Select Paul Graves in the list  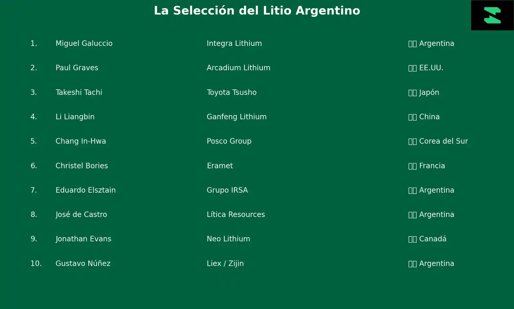[77, 68]
